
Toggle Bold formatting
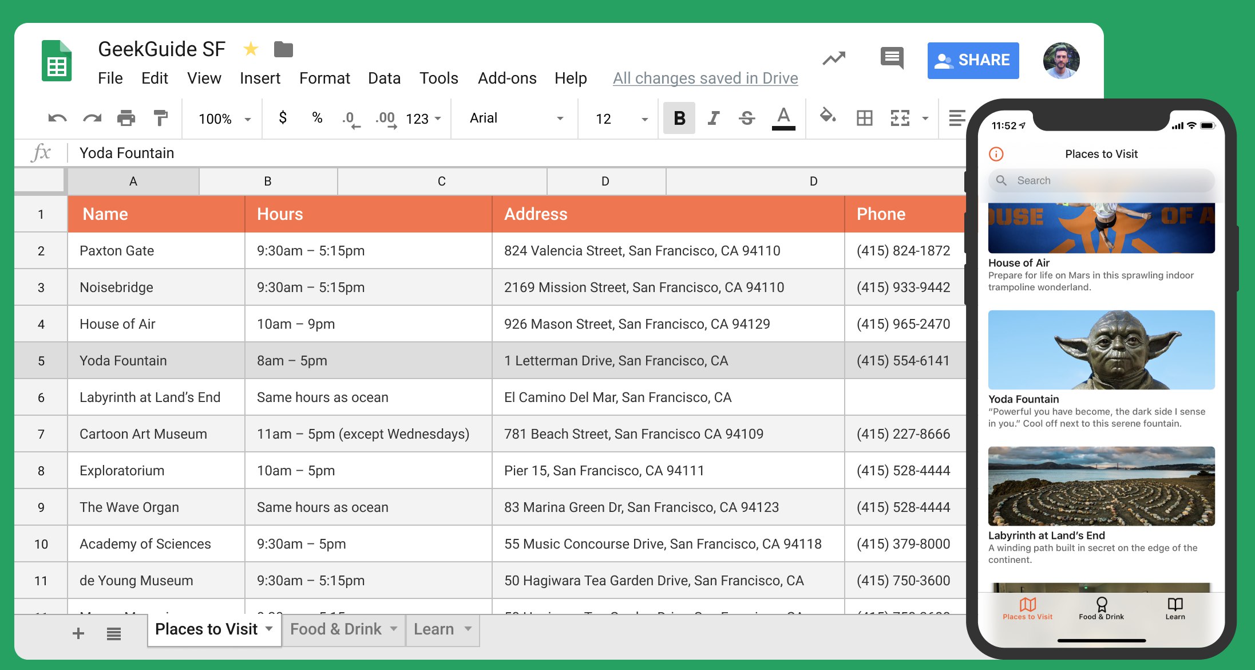click(x=679, y=118)
